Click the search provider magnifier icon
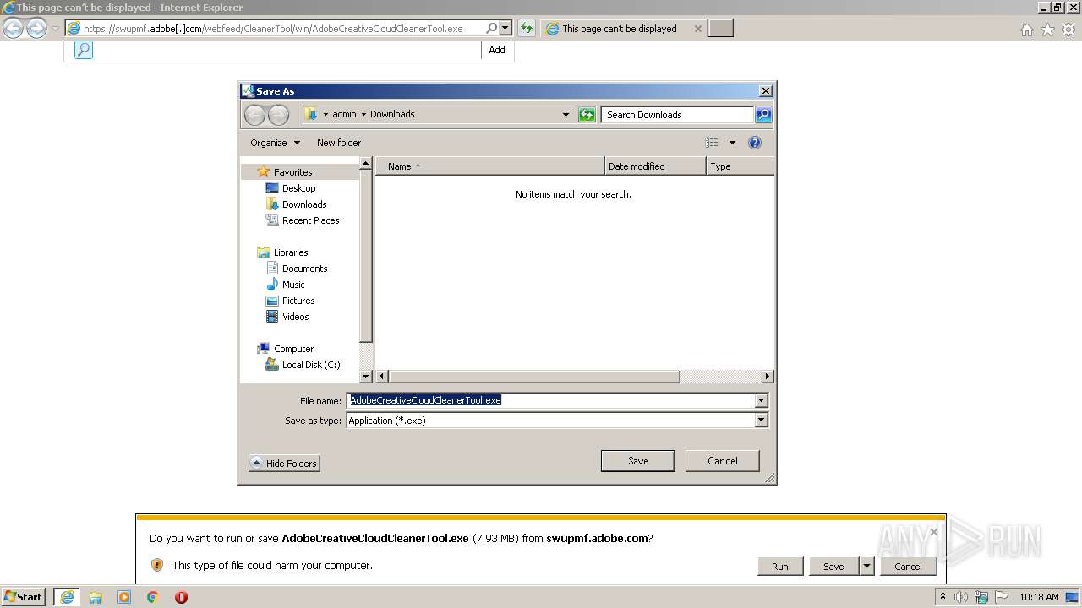 (83, 50)
